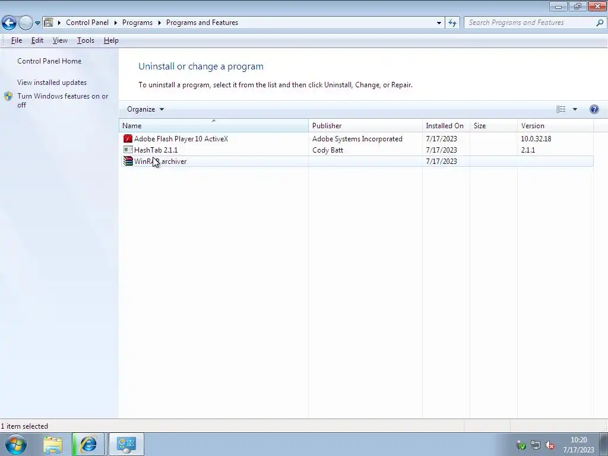Click the Programs and Features breadcrumb
The image size is (608, 456).
click(x=202, y=23)
